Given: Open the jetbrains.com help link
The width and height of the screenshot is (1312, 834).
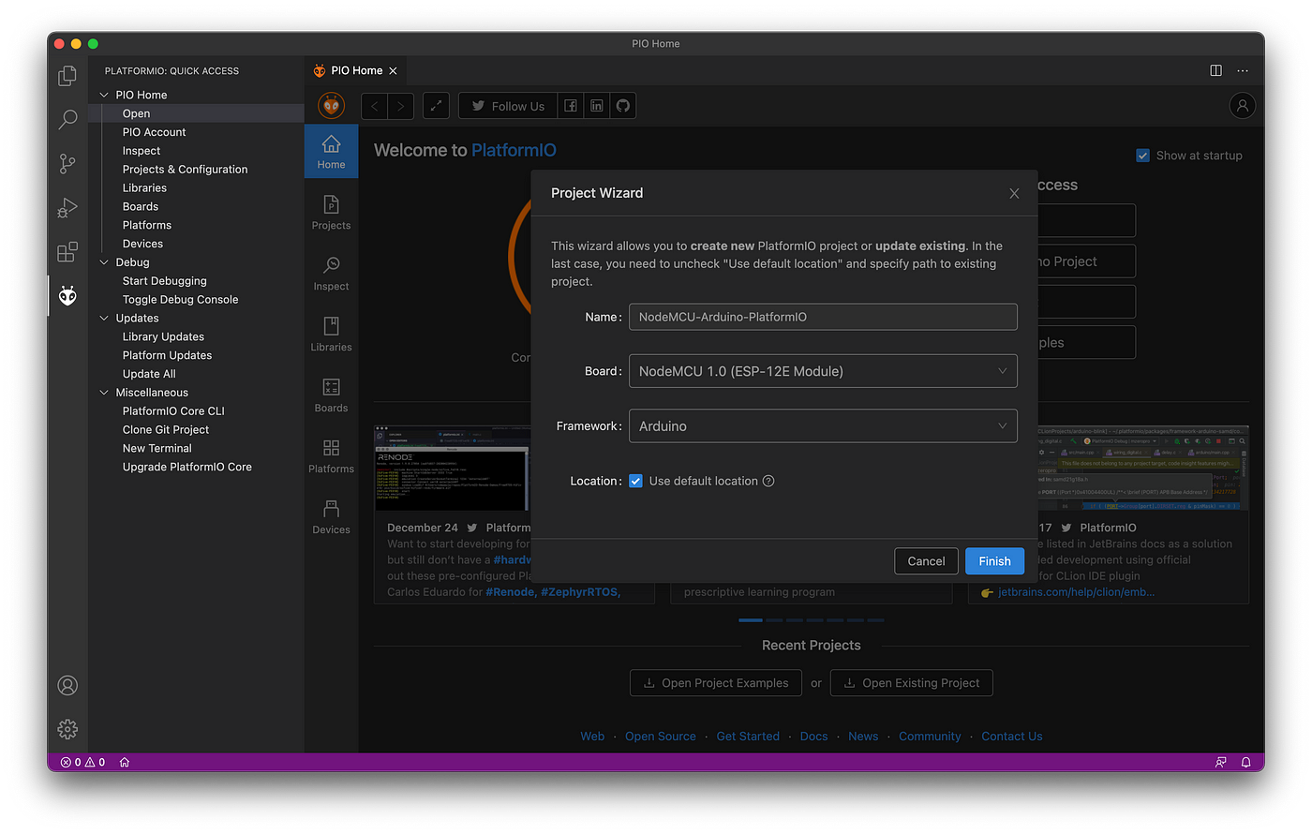Looking at the screenshot, I should (1076, 592).
